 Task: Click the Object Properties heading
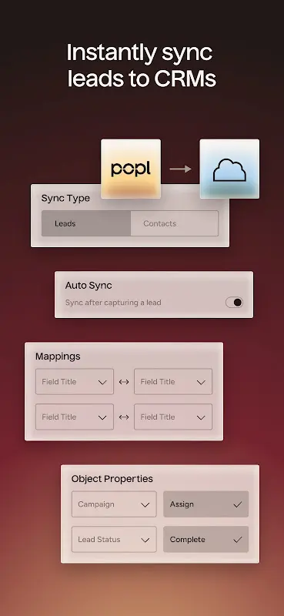click(112, 479)
